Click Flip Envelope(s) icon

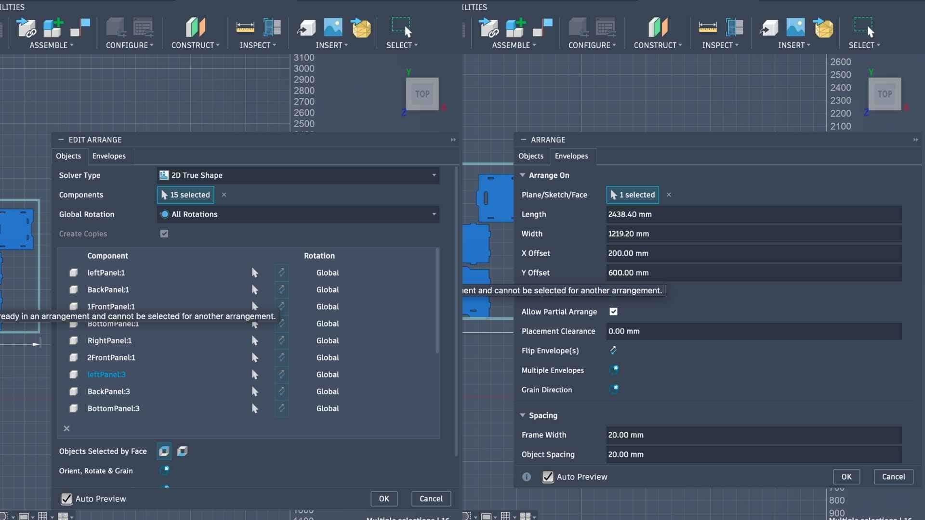click(x=613, y=351)
